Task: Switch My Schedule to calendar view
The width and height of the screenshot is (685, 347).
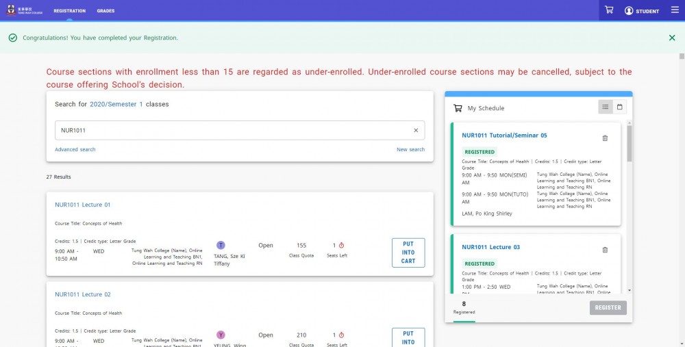Action: [x=619, y=107]
